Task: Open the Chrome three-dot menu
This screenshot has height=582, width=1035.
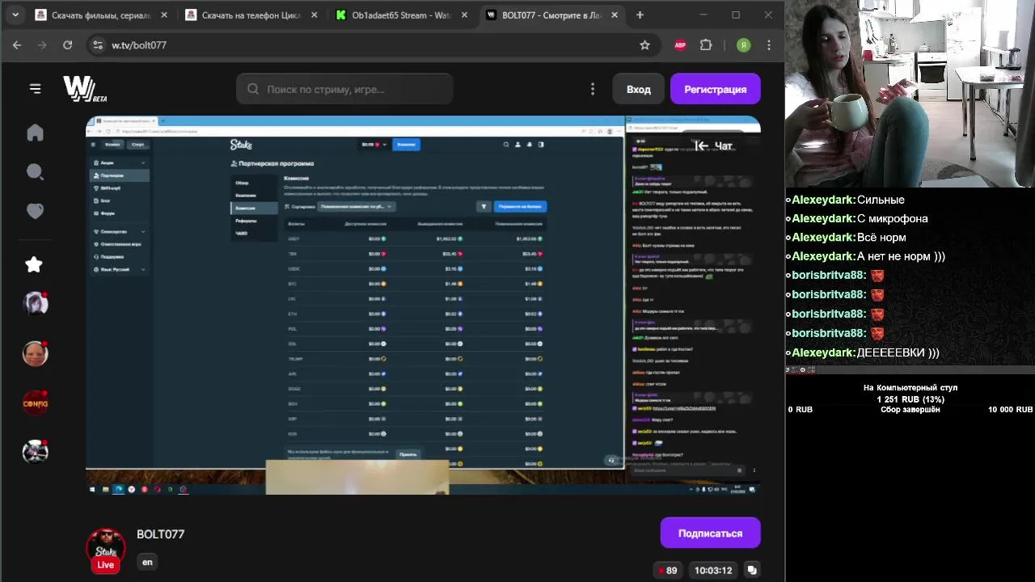Action: [769, 45]
